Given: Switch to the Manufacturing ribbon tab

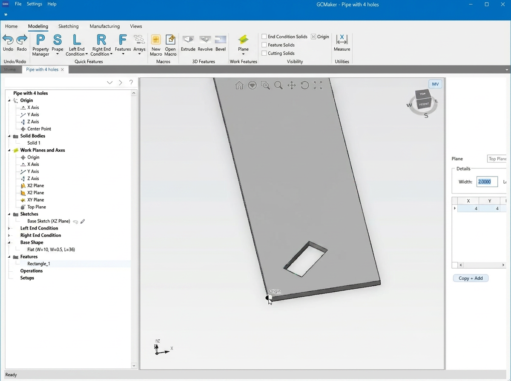Looking at the screenshot, I should (105, 26).
